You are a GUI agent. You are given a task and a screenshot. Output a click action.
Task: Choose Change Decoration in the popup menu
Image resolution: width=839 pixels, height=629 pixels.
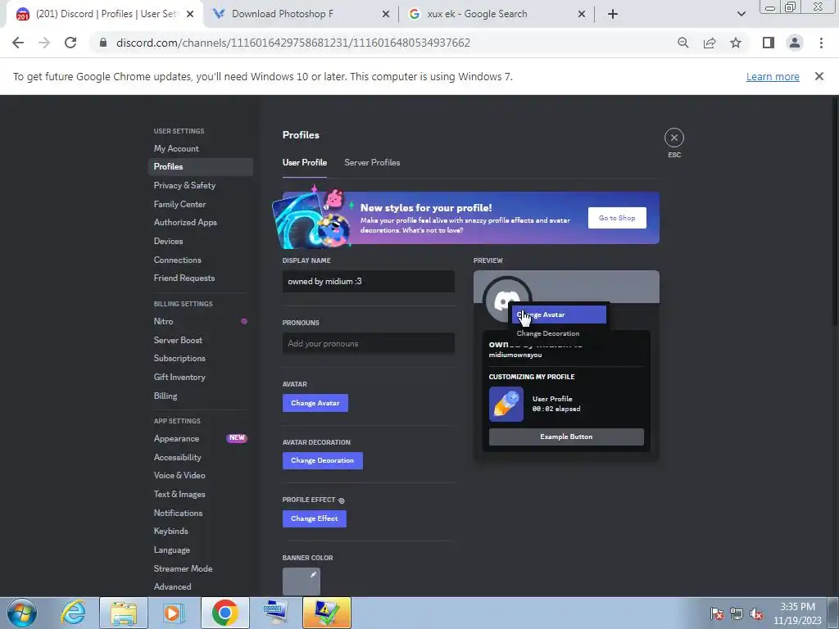(559, 333)
